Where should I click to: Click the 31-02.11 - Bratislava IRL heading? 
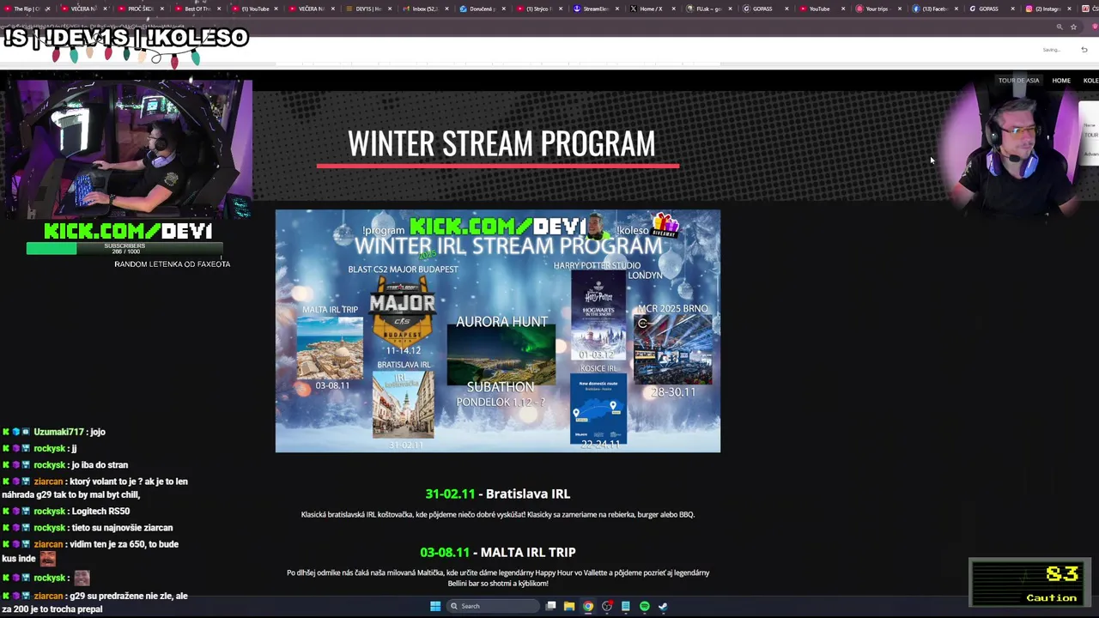click(498, 494)
